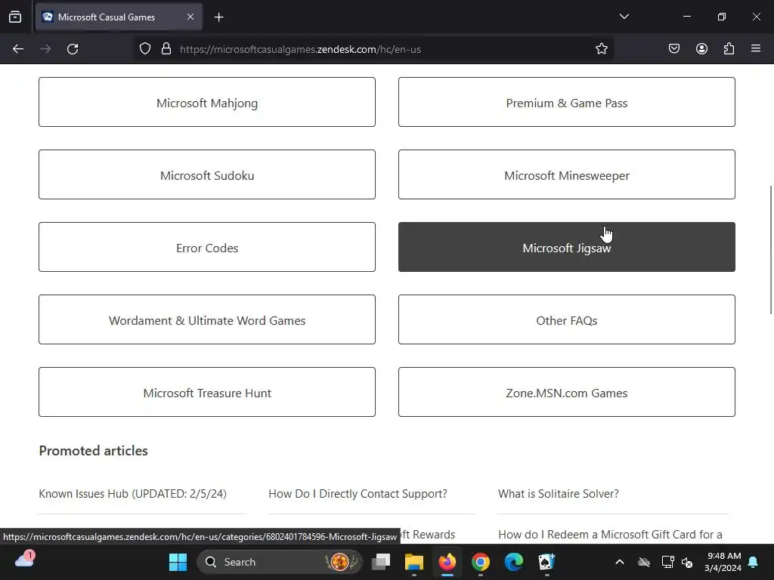Open the notification bell icon
Image resolution: width=774 pixels, height=580 pixels.
[754, 562]
